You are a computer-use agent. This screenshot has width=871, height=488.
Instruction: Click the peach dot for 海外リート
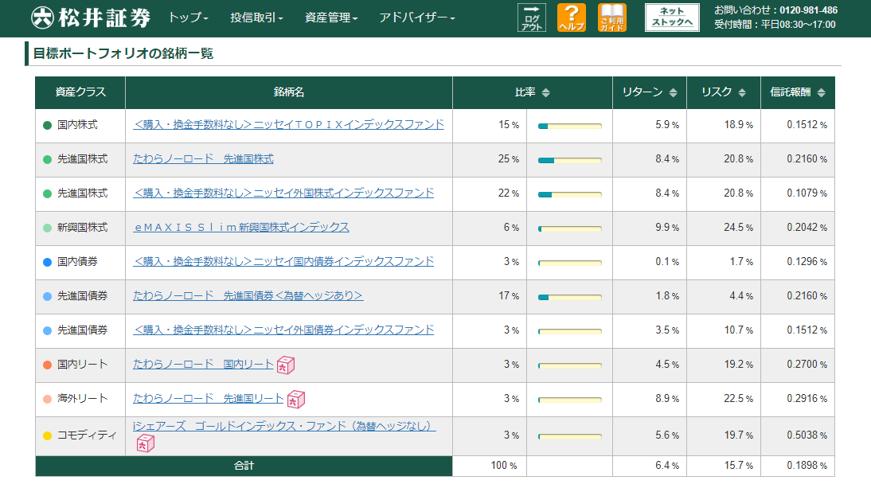click(x=47, y=399)
